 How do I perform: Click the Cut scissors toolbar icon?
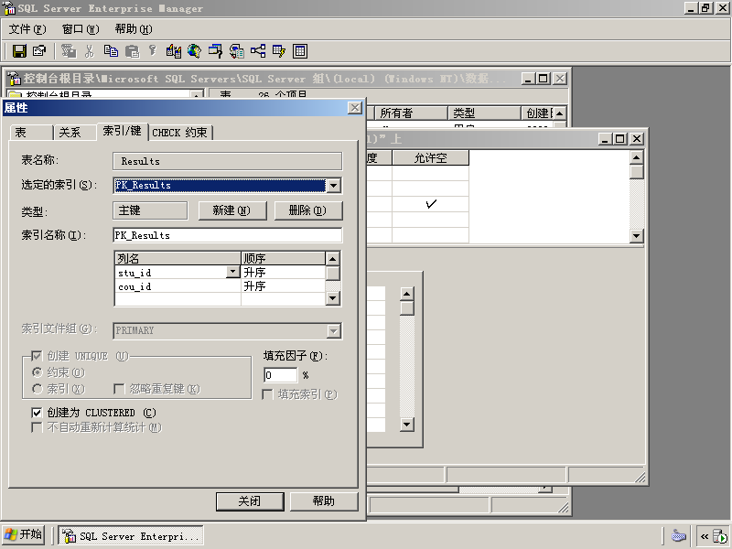click(x=90, y=51)
